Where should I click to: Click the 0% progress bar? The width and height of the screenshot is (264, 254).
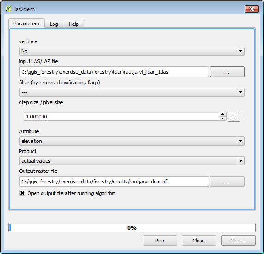[132, 228]
